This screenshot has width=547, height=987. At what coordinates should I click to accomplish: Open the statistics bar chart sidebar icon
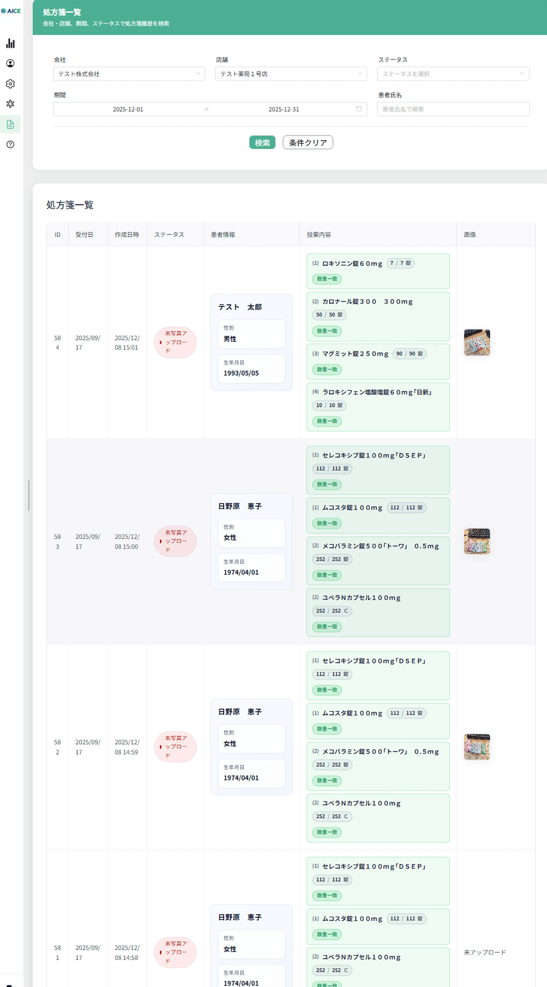(x=11, y=43)
